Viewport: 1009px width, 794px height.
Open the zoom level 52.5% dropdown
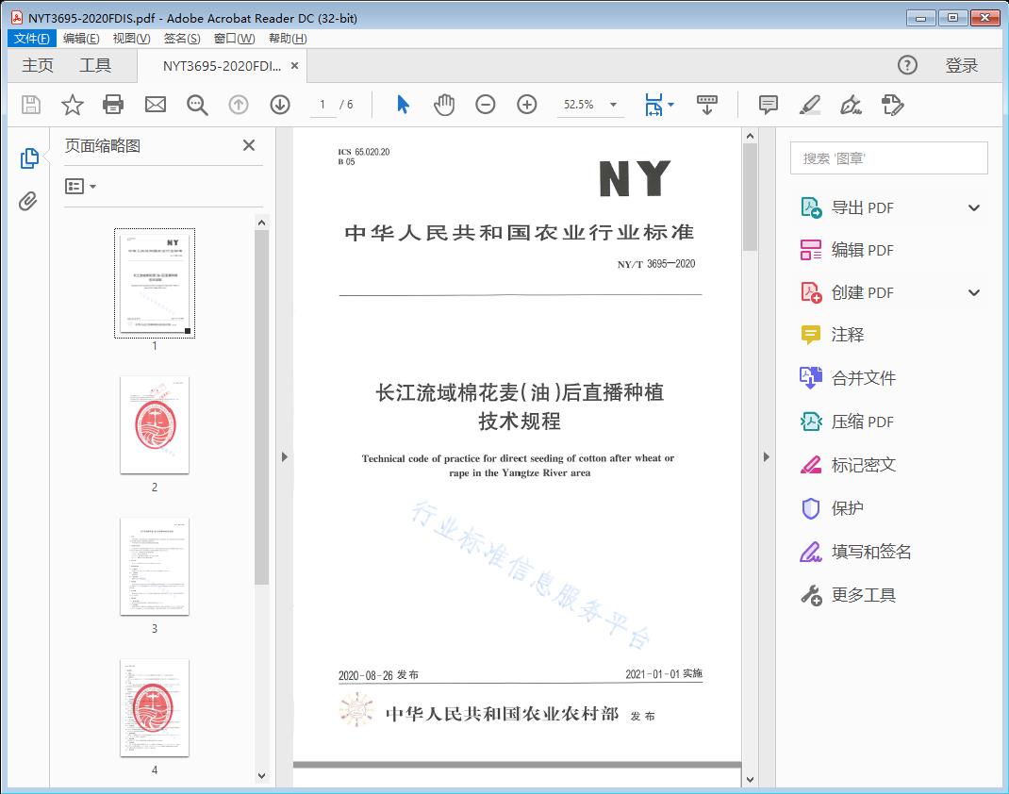point(613,105)
